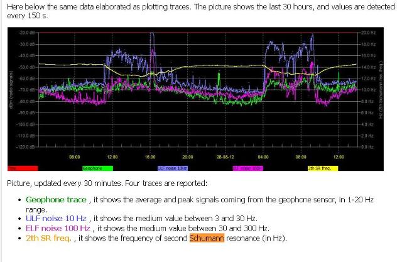402x262 pixels.
Task: Click the orange '2th SR freq.' bullet text
Action: pos(48,238)
